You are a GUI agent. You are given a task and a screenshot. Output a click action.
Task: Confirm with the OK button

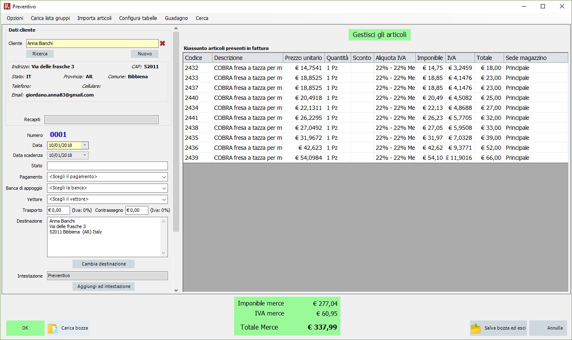click(x=25, y=328)
